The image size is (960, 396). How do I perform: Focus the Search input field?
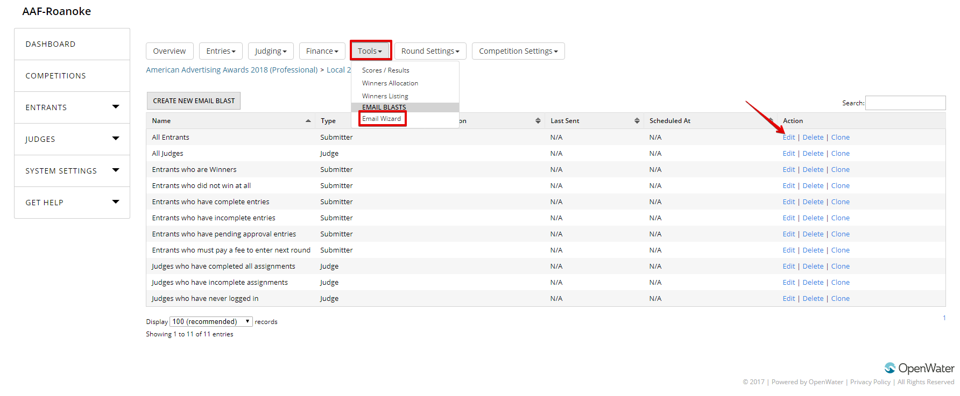905,103
